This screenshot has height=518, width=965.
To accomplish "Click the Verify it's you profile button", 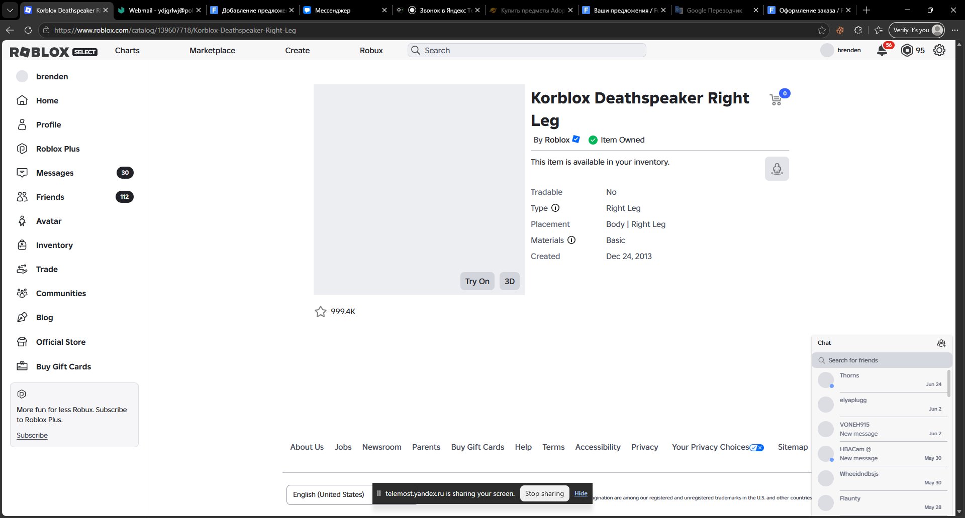I will point(917,30).
